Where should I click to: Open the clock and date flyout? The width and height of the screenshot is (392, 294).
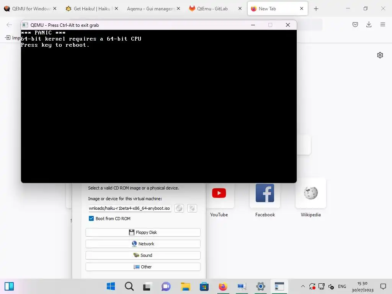coord(363,286)
